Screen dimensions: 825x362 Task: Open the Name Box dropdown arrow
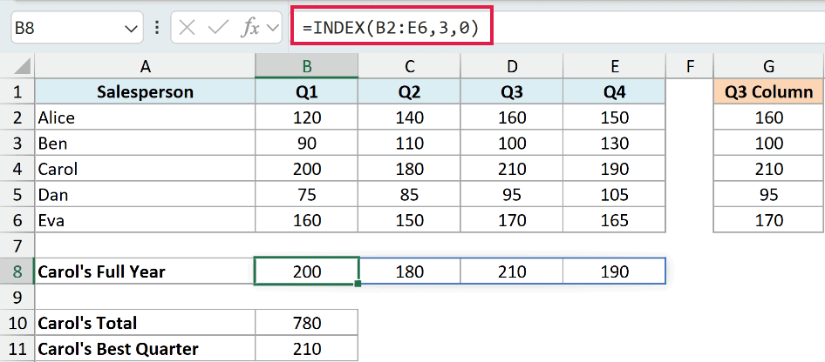tap(131, 29)
